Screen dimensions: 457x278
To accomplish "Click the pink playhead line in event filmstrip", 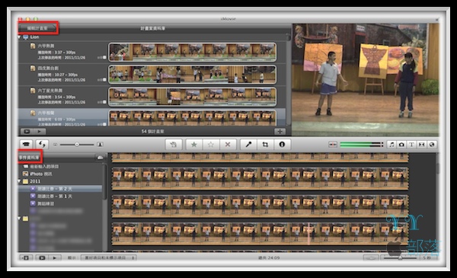I will pyautogui.click(x=308, y=234).
